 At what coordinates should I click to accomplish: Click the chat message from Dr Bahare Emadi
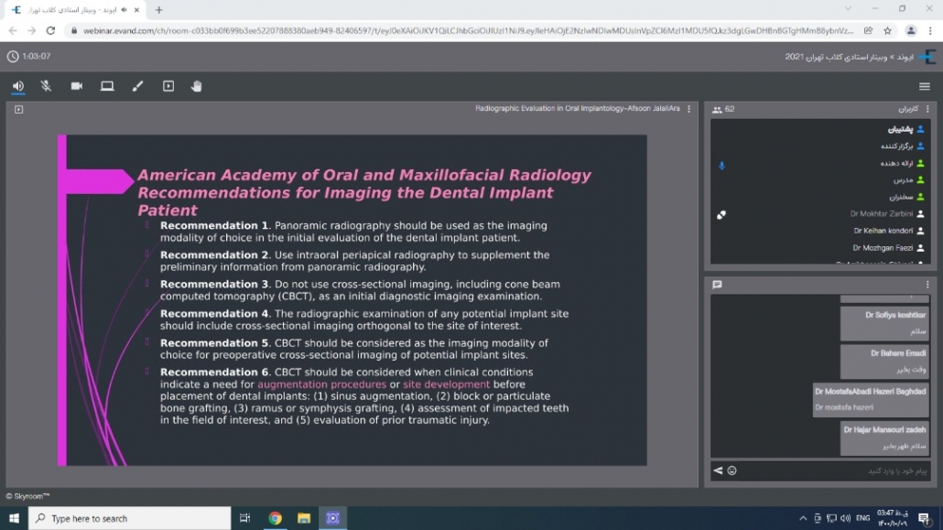[x=884, y=361]
